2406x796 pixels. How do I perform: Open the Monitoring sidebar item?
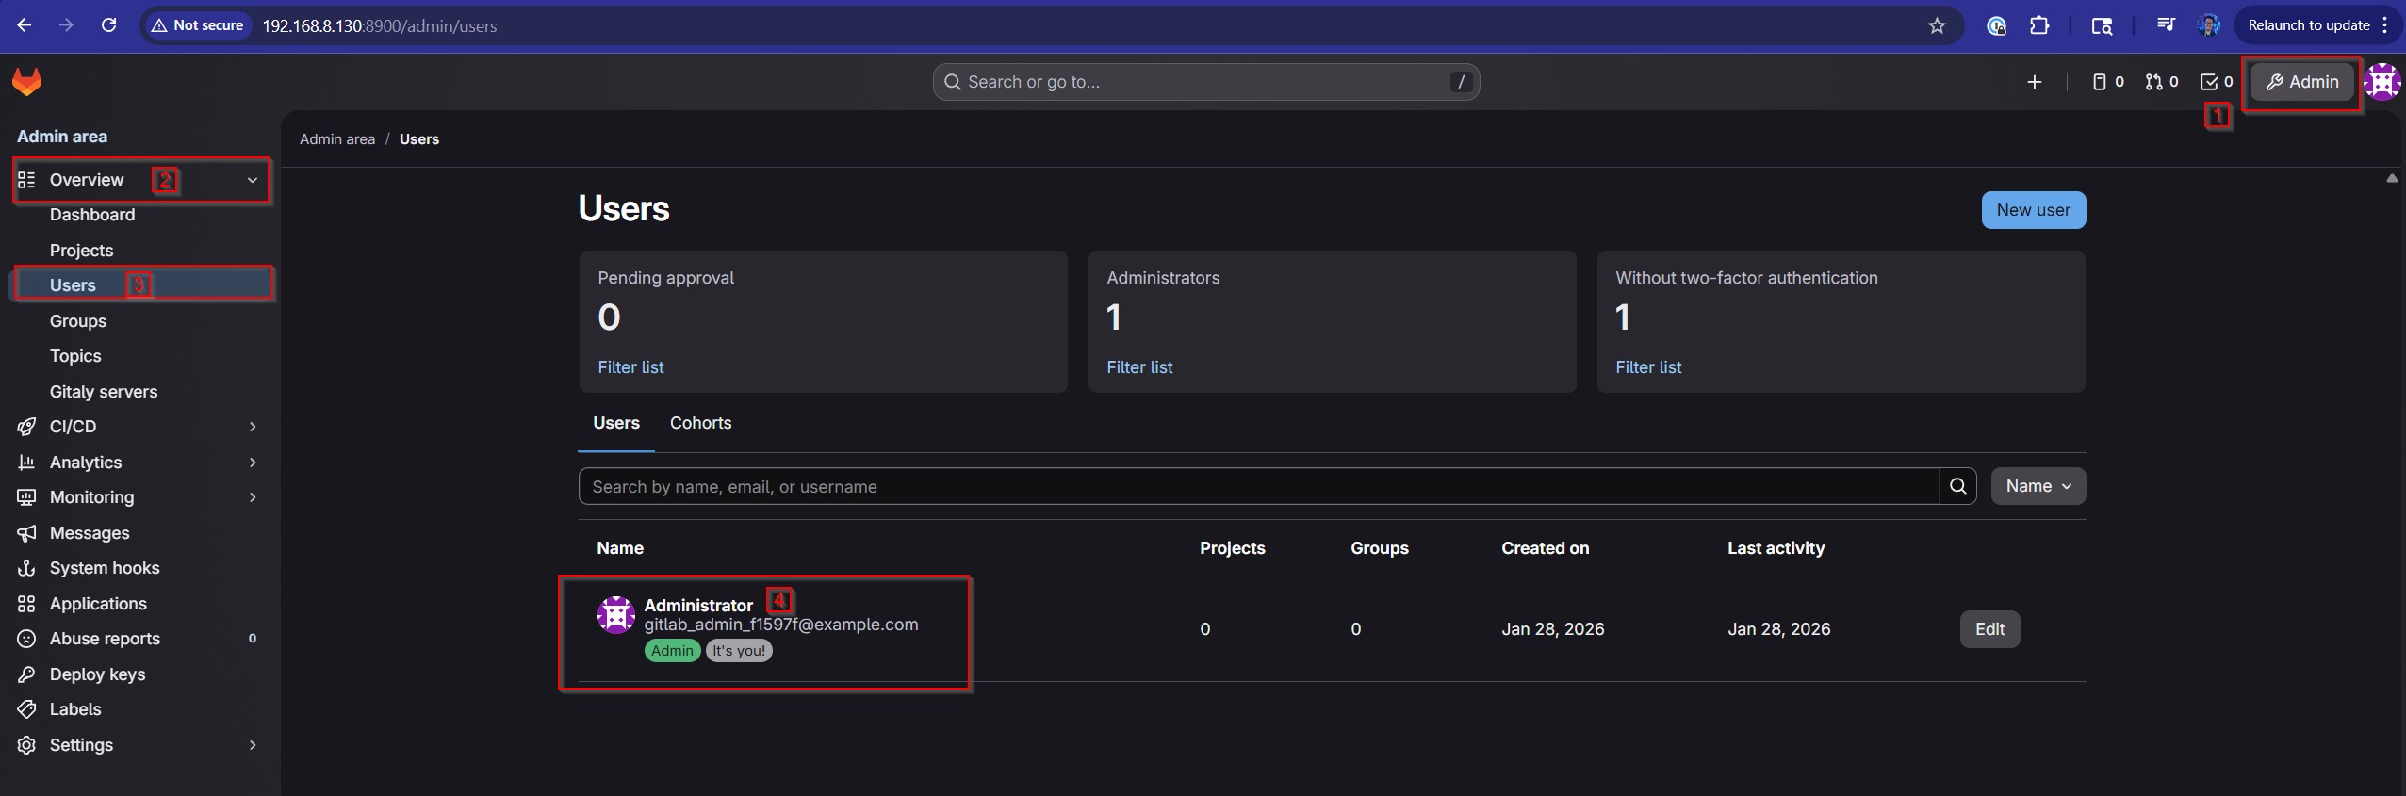pyautogui.click(x=138, y=497)
